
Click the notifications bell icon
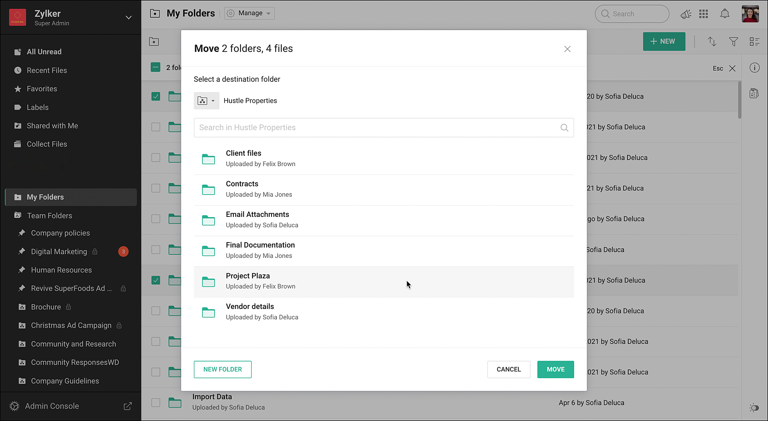pyautogui.click(x=725, y=14)
